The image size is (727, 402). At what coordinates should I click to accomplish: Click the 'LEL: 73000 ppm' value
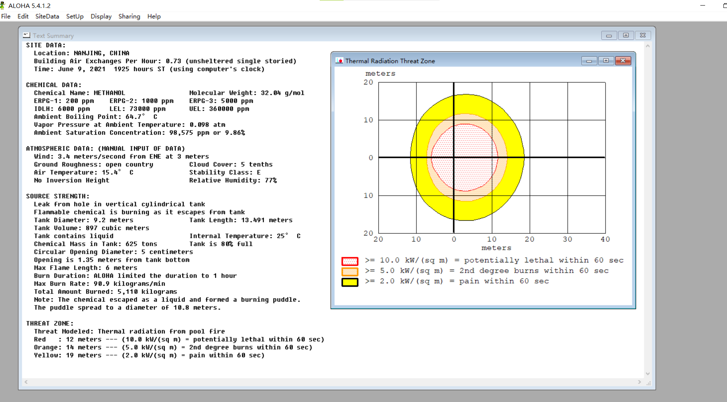point(138,109)
